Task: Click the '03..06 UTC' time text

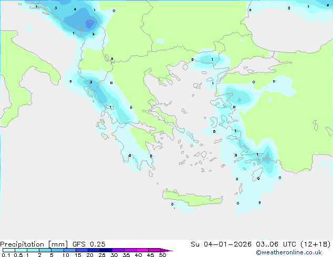Action: point(276,244)
